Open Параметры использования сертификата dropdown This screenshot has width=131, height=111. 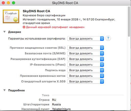(86, 39)
